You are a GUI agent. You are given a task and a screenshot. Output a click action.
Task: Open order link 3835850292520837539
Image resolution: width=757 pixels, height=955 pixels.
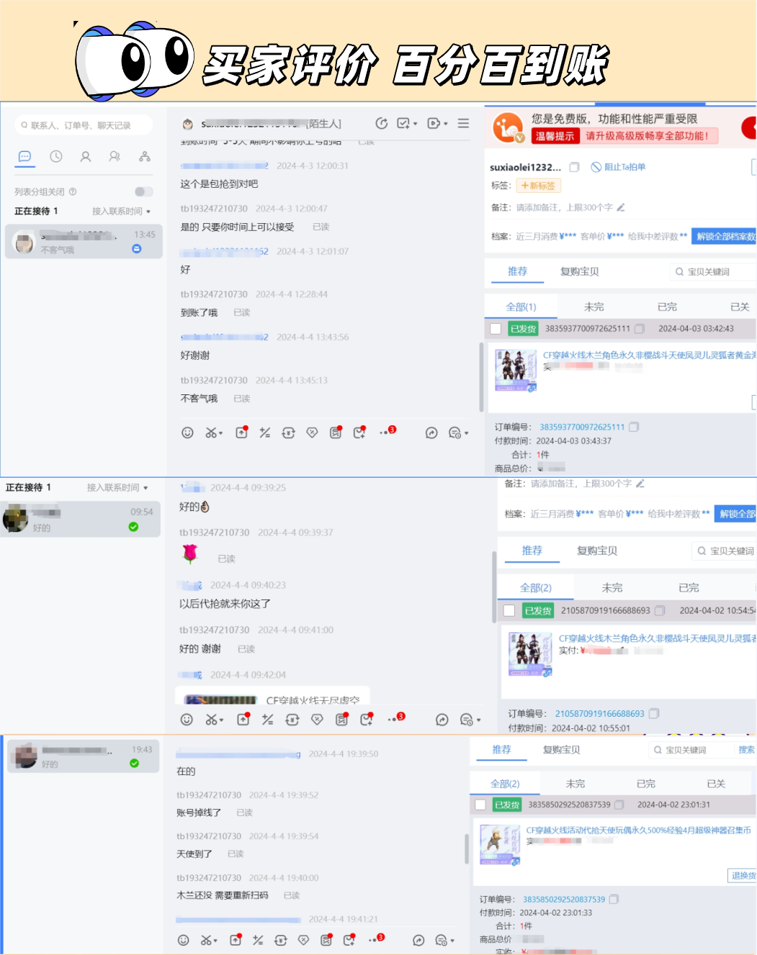point(564,900)
